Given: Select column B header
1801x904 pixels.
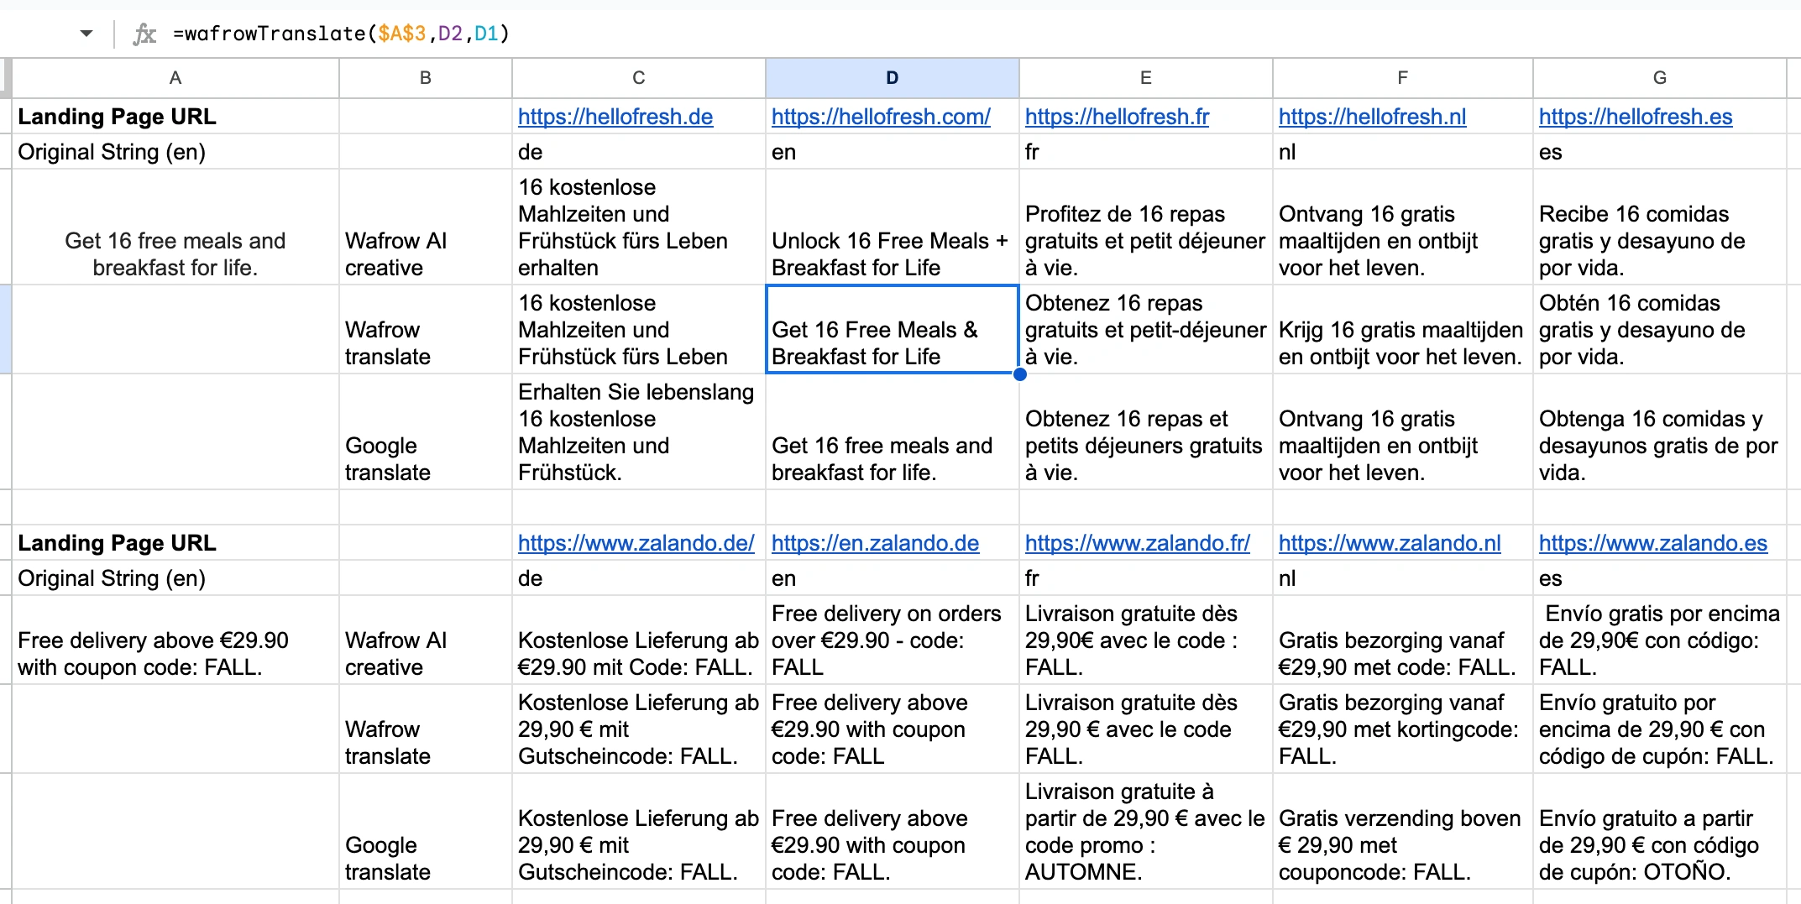Looking at the screenshot, I should tap(426, 78).
